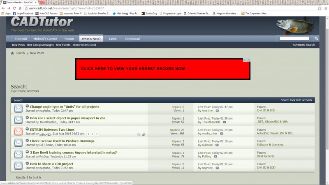Open the Login Facebook bookmark
The height and width of the screenshot is (185, 329).
23,14
